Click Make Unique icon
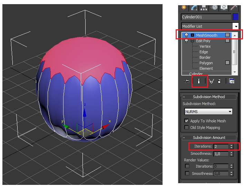 coord(211,81)
